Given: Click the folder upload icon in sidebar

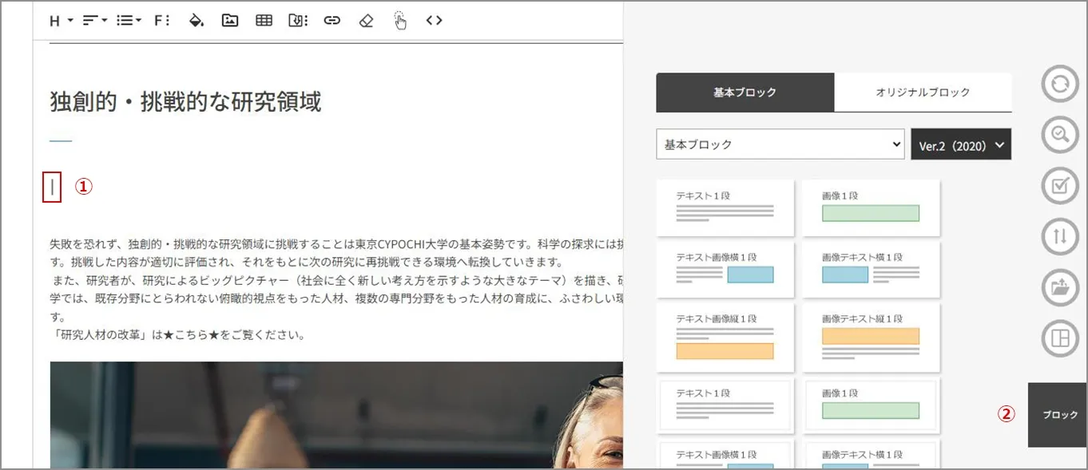Looking at the screenshot, I should coord(1060,288).
